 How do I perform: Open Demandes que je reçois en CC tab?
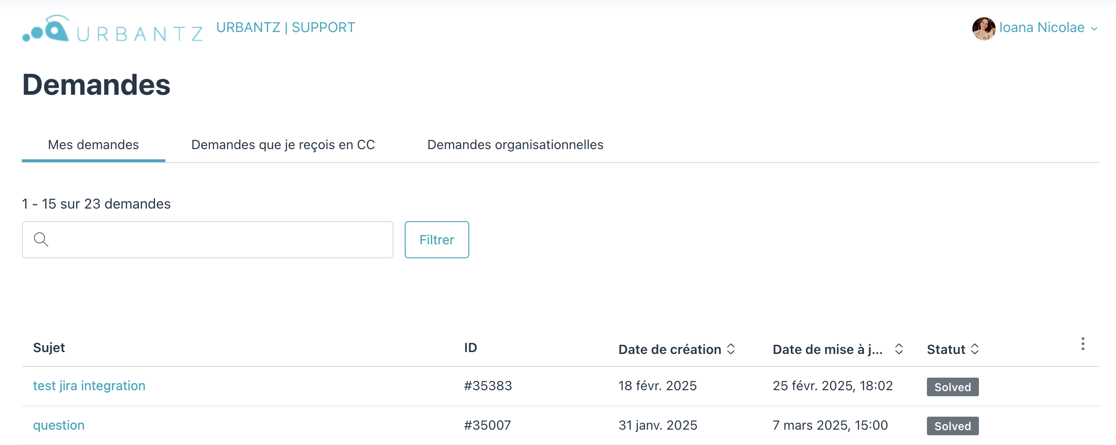coord(283,145)
